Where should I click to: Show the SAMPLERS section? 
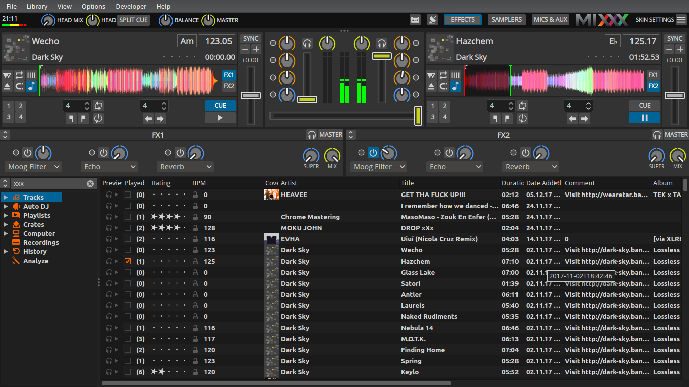pyautogui.click(x=506, y=20)
